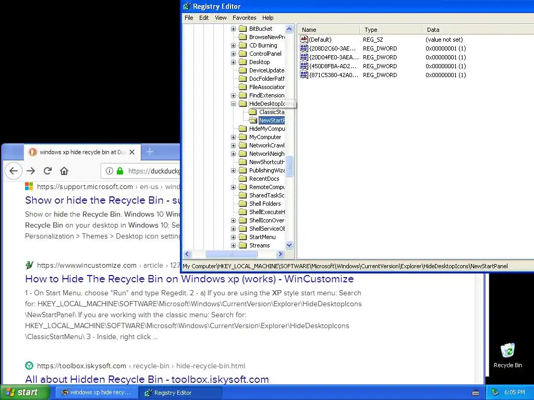
Task: Select the HideMyComputer folder icon
Action: [x=243, y=129]
